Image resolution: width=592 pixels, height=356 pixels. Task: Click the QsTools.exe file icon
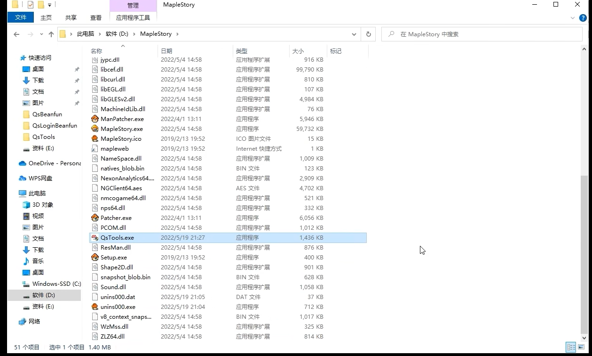(95, 238)
